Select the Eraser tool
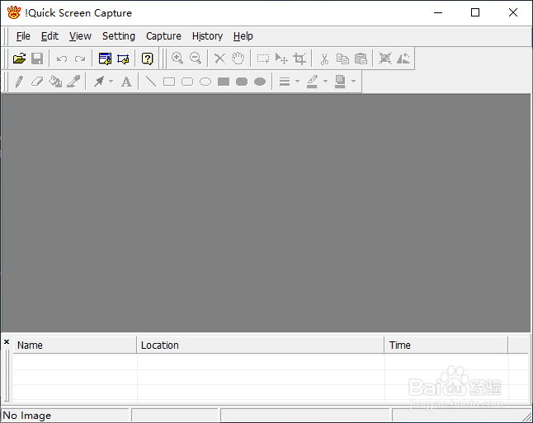This screenshot has height=423, width=533. coord(37,82)
